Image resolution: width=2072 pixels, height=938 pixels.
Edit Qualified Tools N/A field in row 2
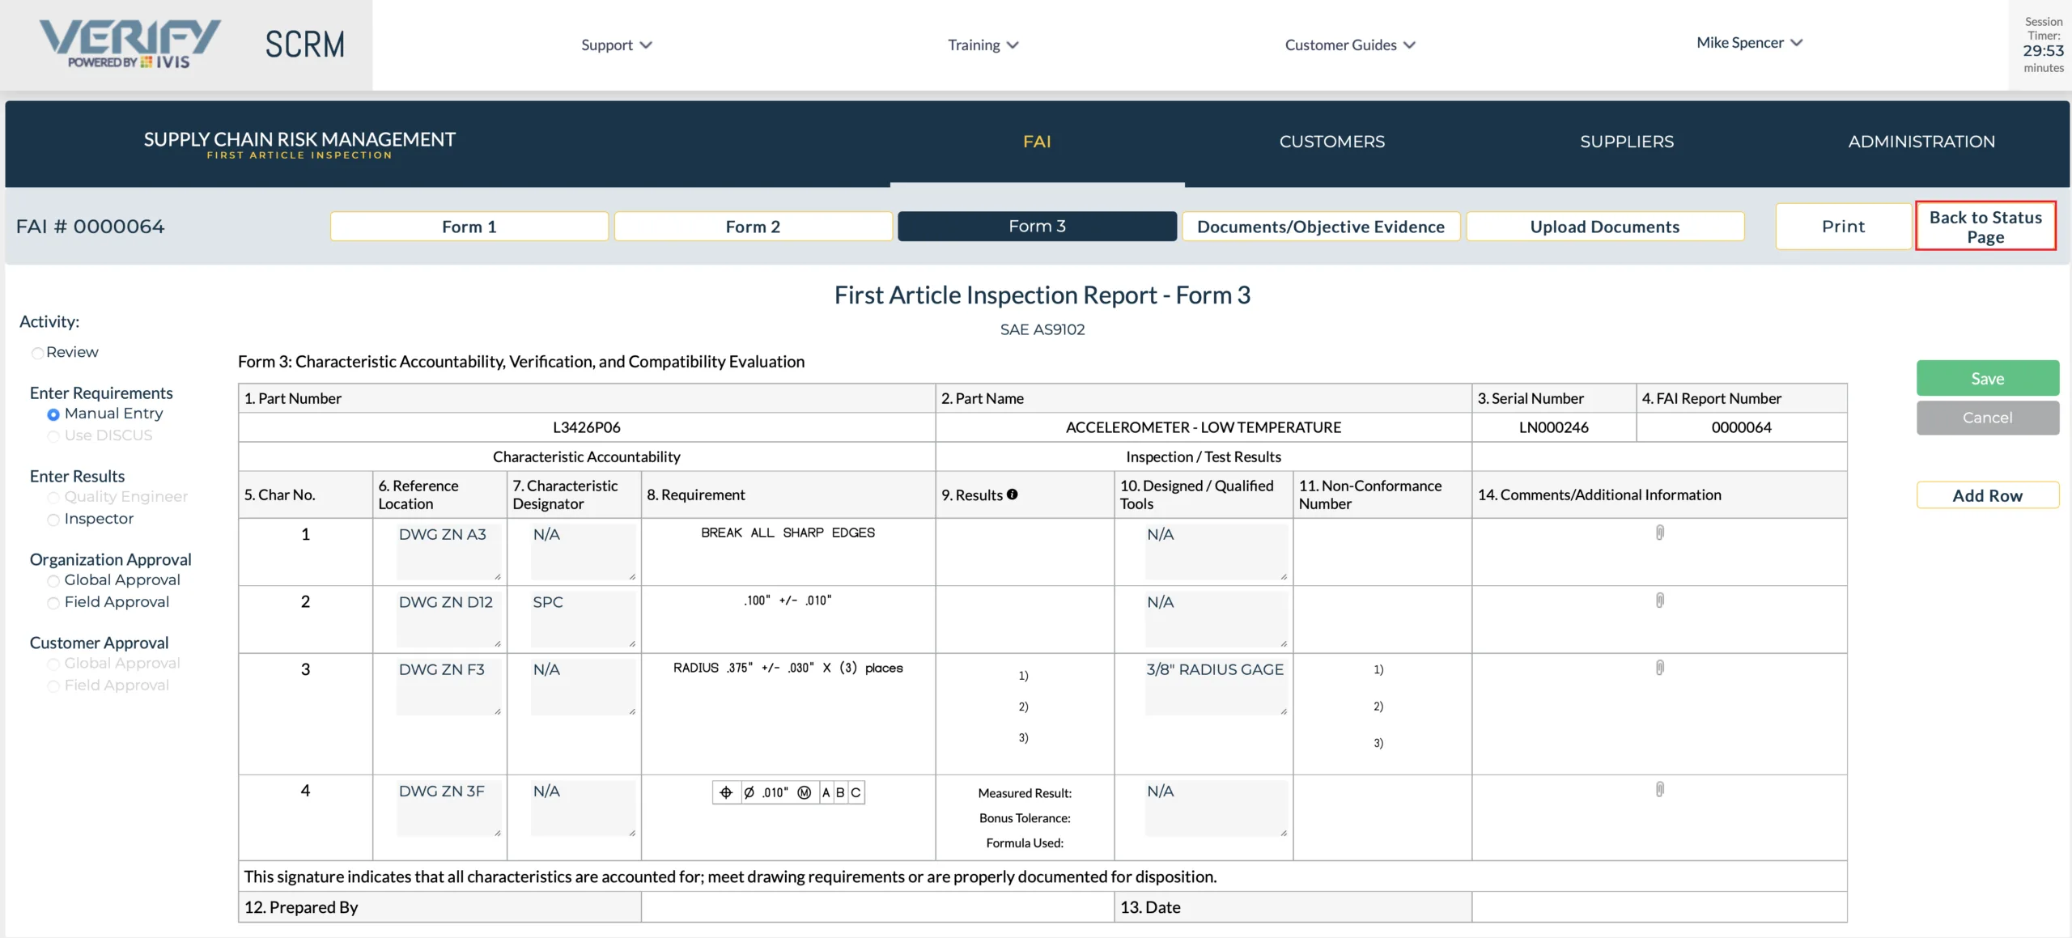click(x=1216, y=620)
